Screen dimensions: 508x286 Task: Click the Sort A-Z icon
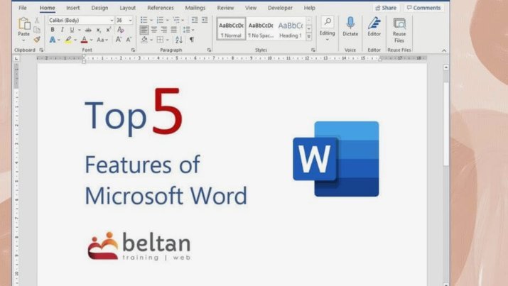(x=179, y=40)
